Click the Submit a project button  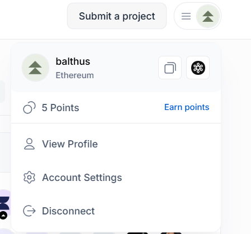point(117,16)
